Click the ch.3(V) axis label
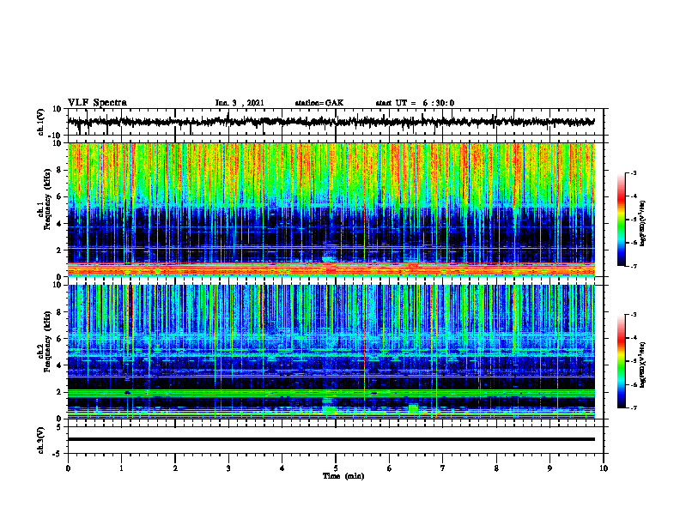Viewport: 680px width, 525px height. click(x=41, y=440)
